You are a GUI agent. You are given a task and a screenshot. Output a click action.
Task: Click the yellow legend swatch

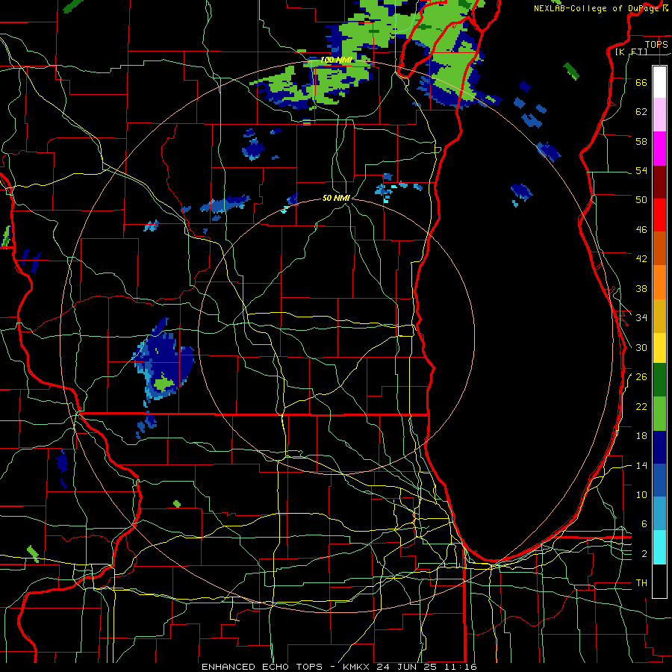point(659,348)
